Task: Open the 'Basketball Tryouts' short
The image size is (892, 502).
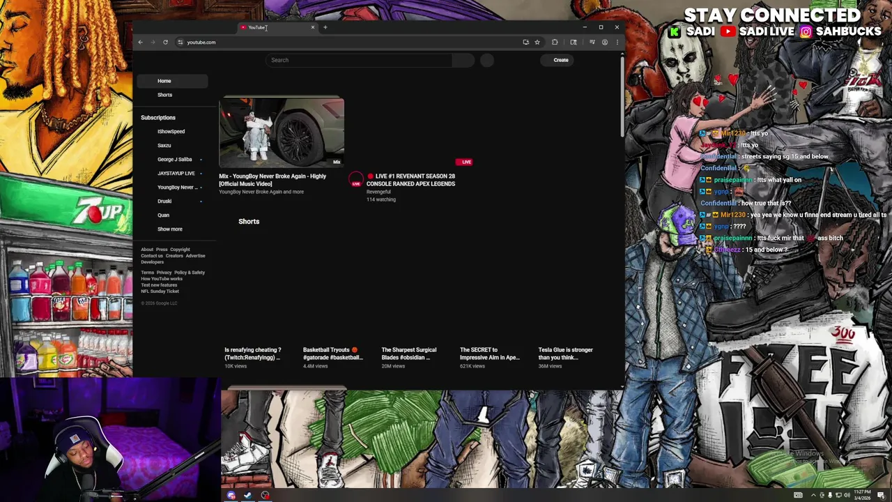Action: point(332,353)
